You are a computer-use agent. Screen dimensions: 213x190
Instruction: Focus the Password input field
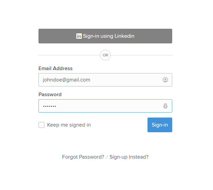pos(100,106)
